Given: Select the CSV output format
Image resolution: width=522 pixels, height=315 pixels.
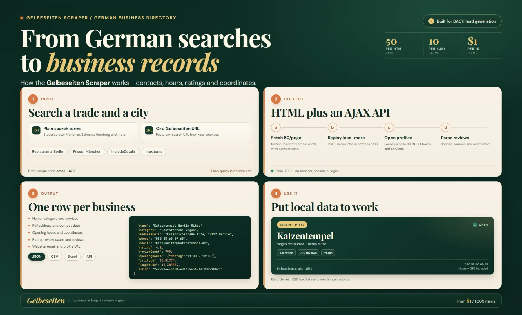Looking at the screenshot, I should [55, 257].
